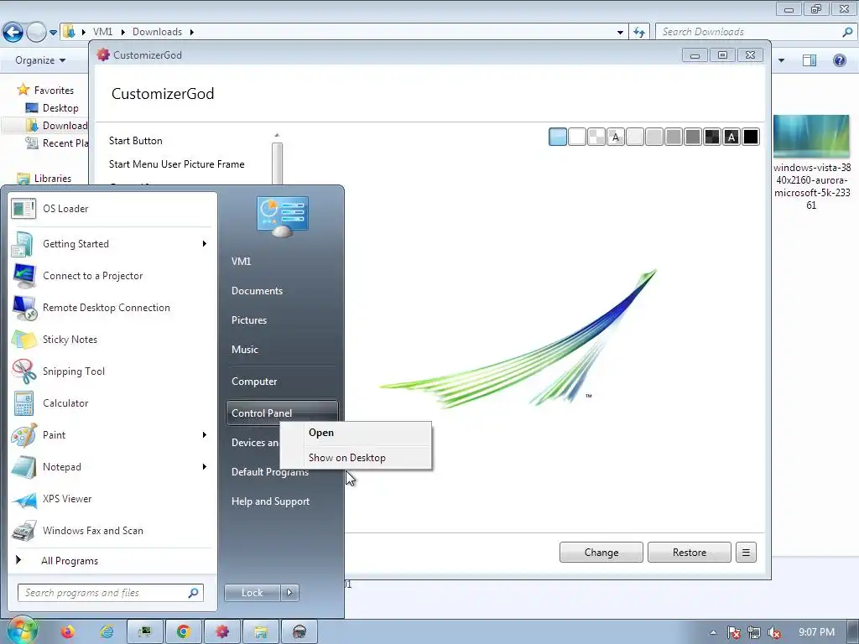Open Pictures from Start menu
This screenshot has height=644, width=859.
click(x=248, y=320)
